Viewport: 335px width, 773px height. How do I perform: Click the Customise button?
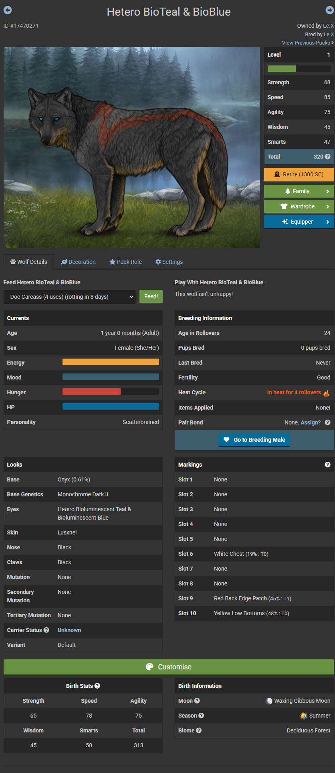tap(169, 667)
